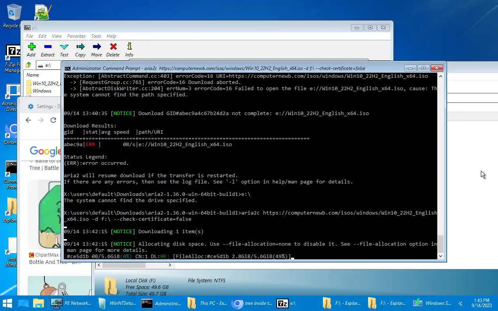Click the 7-Zip address path field
The width and height of the screenshot is (498, 311).
[x=49, y=65]
